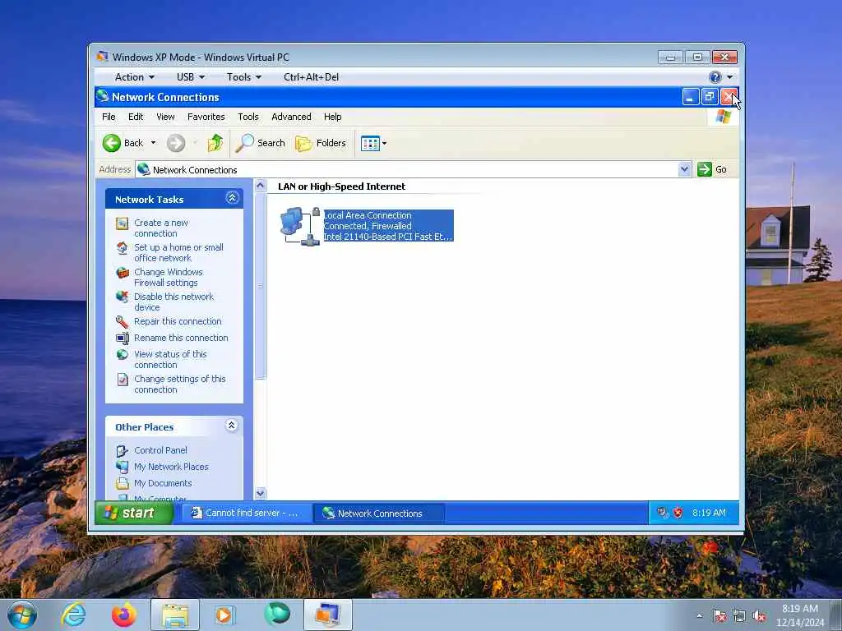842x631 pixels.
Task: Click My Documents folder icon
Action: [123, 483]
